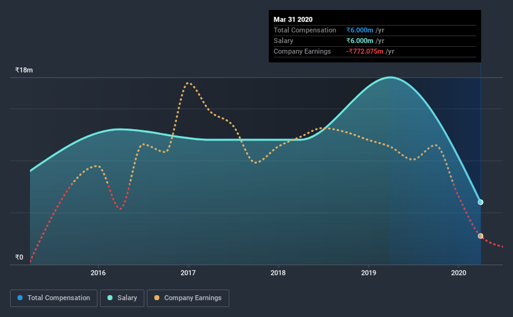Toggle the Total Compensation legend button

tap(54, 298)
